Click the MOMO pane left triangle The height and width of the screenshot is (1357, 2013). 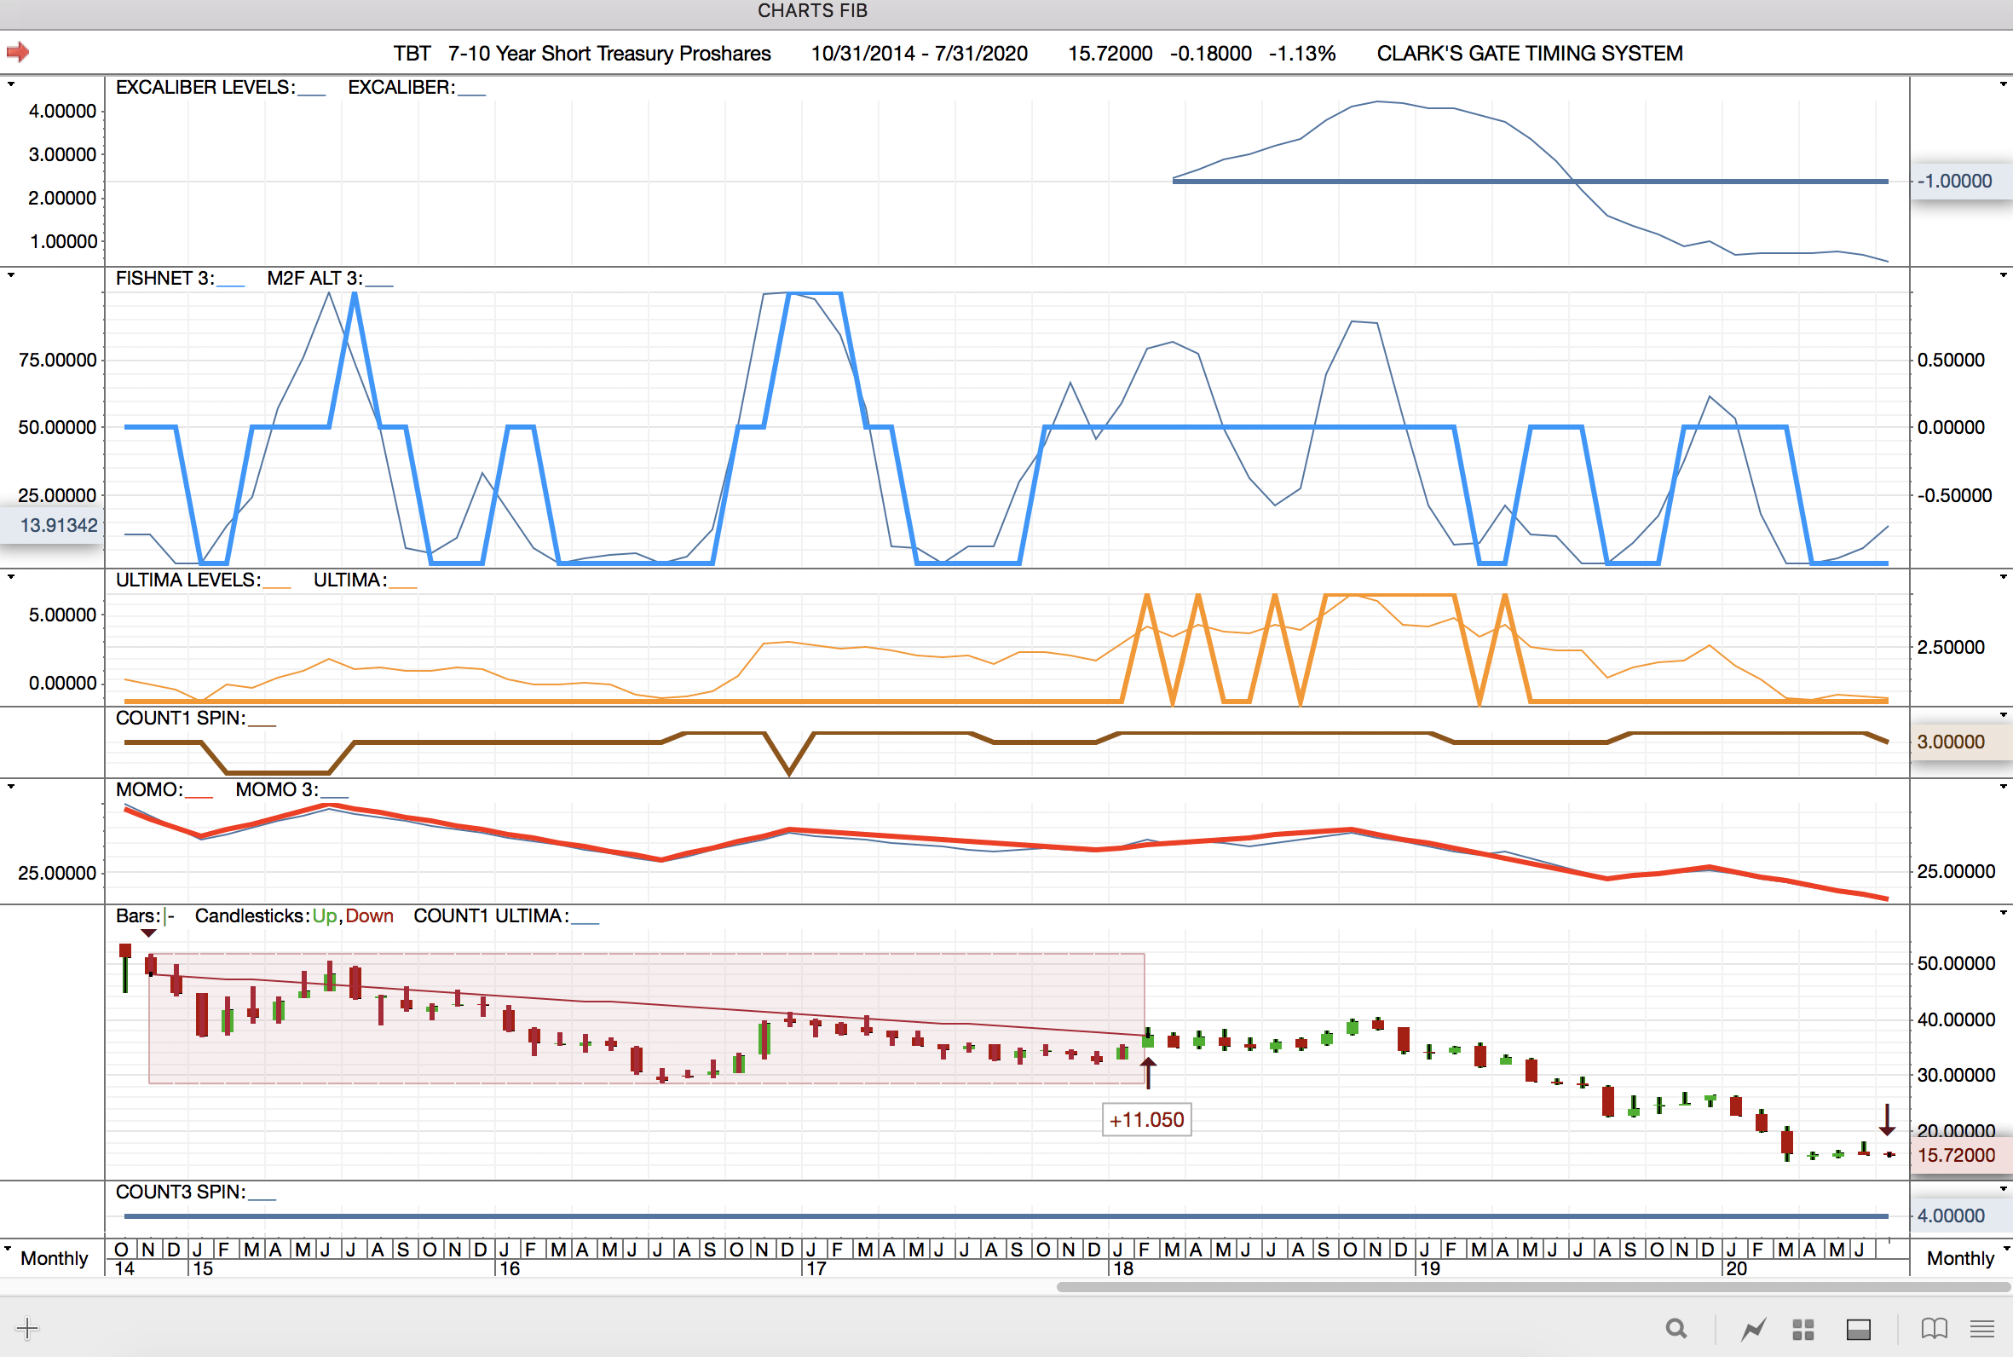click(10, 787)
